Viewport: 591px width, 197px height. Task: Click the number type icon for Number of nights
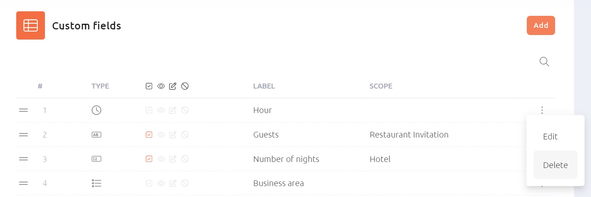tap(96, 159)
